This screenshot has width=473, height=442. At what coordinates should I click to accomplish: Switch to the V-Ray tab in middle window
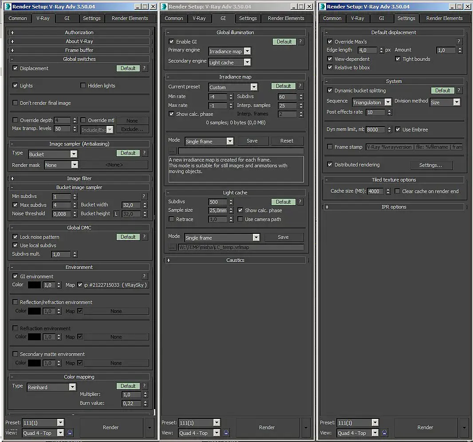tap(199, 18)
